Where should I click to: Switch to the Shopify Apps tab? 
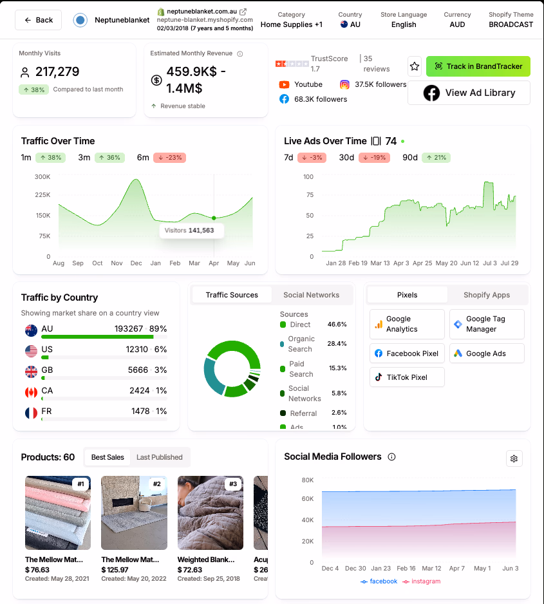click(487, 295)
